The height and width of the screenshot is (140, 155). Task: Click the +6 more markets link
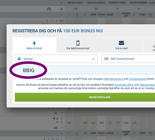point(61,9)
